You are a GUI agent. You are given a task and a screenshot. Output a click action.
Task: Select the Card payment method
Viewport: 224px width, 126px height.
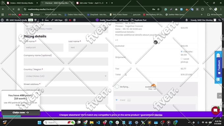[x=117, y=100]
